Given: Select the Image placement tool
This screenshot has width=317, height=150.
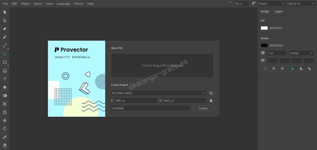Looking at the screenshot, I should tap(5, 71).
